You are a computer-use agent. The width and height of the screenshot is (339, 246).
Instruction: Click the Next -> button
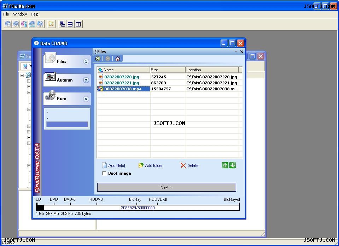click(x=166, y=187)
